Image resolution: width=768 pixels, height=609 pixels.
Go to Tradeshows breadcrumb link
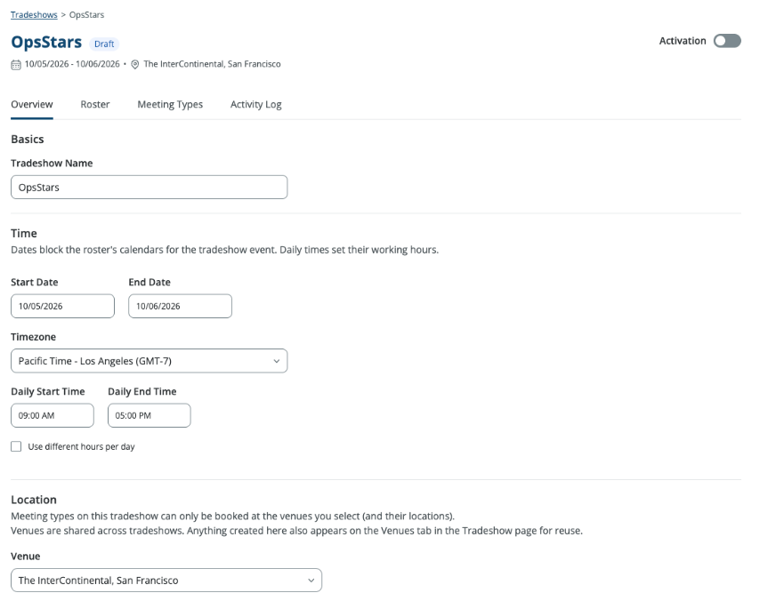[34, 15]
